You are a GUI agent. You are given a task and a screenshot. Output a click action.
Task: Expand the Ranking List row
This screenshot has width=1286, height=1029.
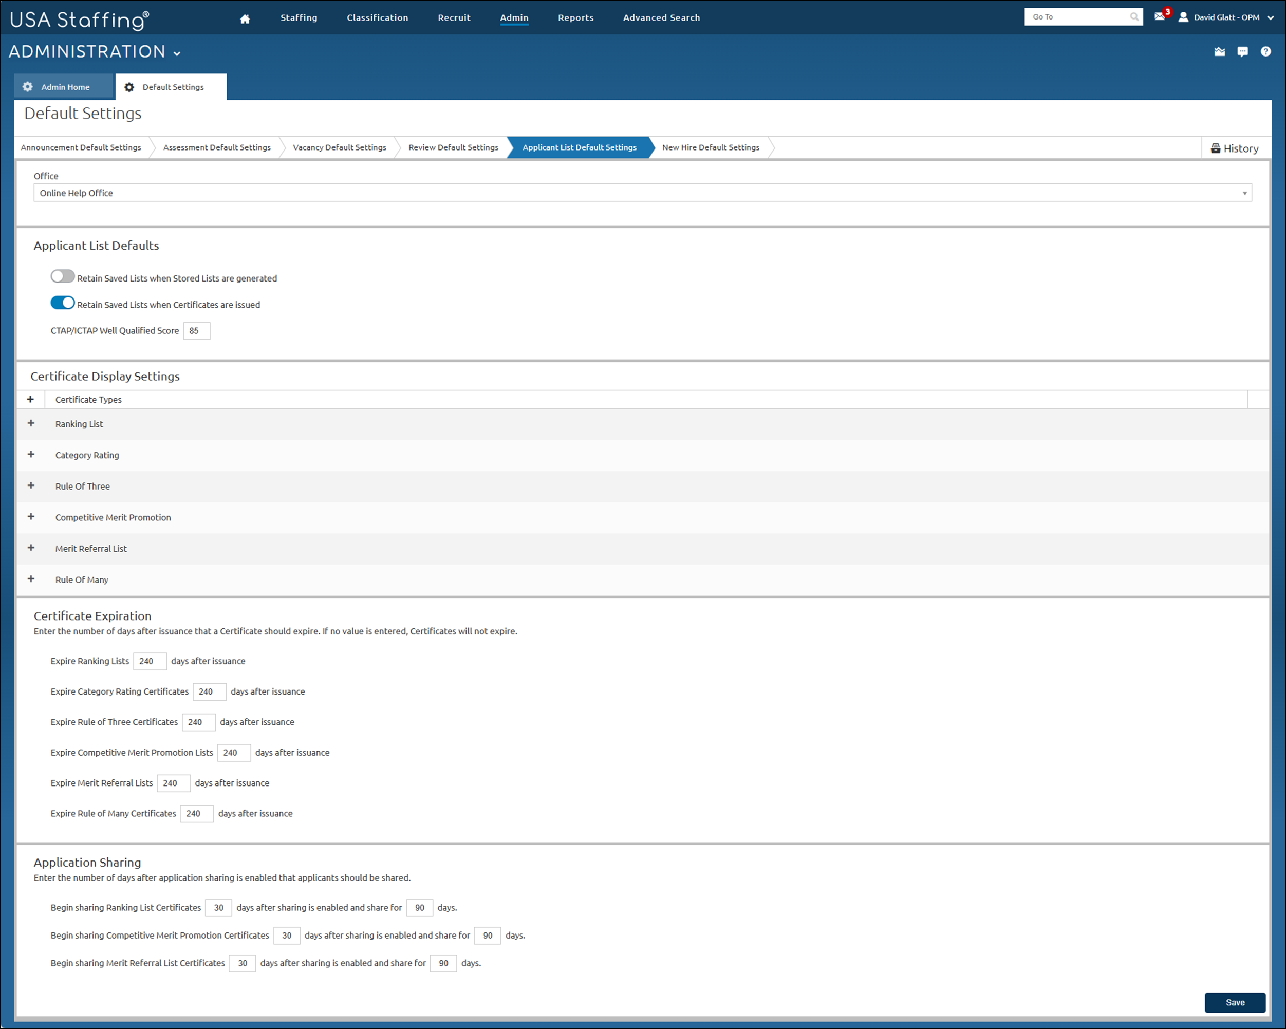[31, 423]
